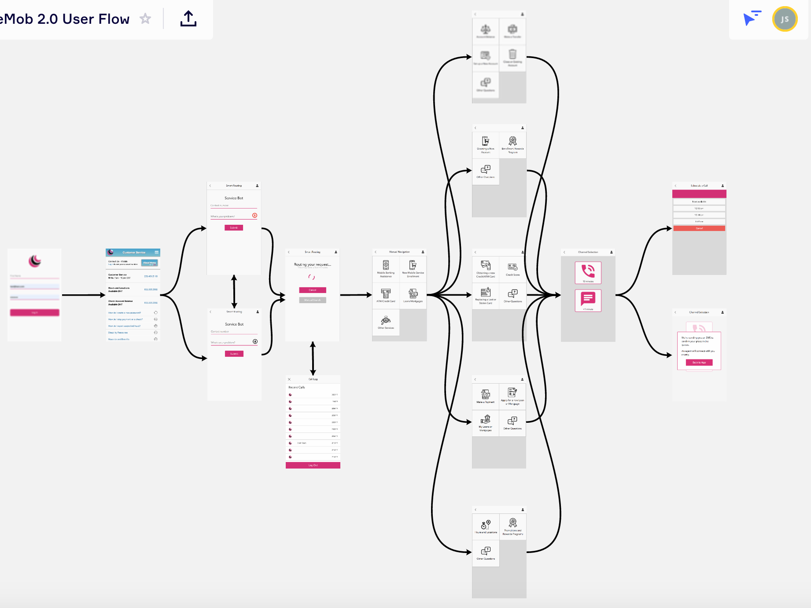Click the blue cursor collaboration icon
This screenshot has width=811, height=608.
[752, 18]
